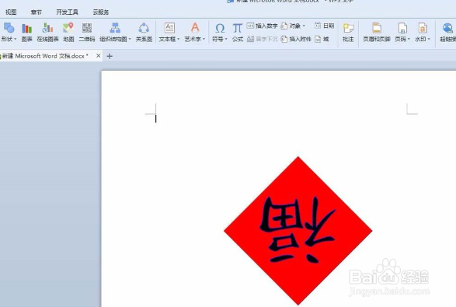Insert a 公式 formula
Image resolution: width=456 pixels, height=307 pixels.
(237, 32)
